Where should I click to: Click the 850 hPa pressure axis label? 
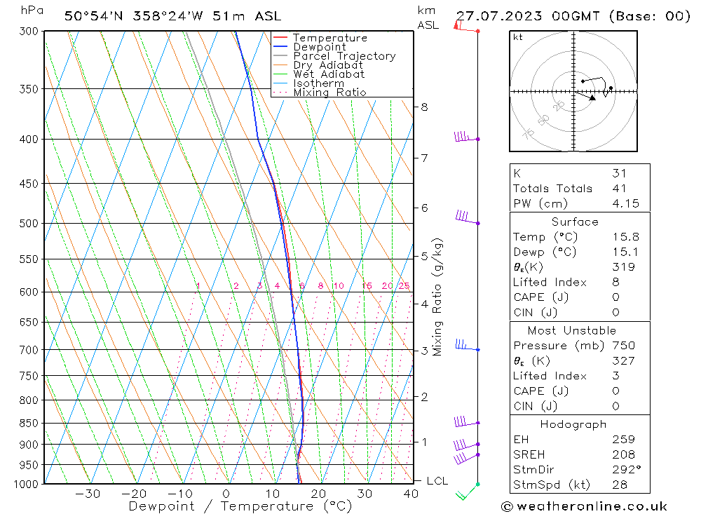[x=29, y=423]
